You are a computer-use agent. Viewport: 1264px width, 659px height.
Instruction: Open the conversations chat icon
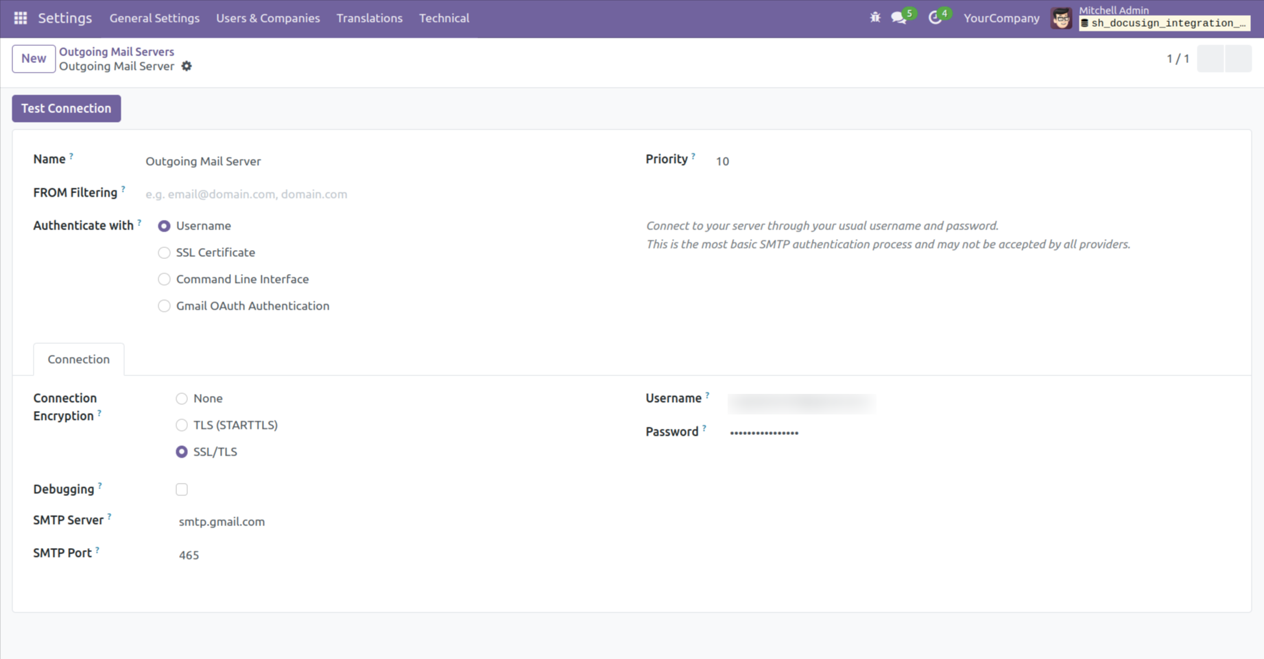pos(898,18)
